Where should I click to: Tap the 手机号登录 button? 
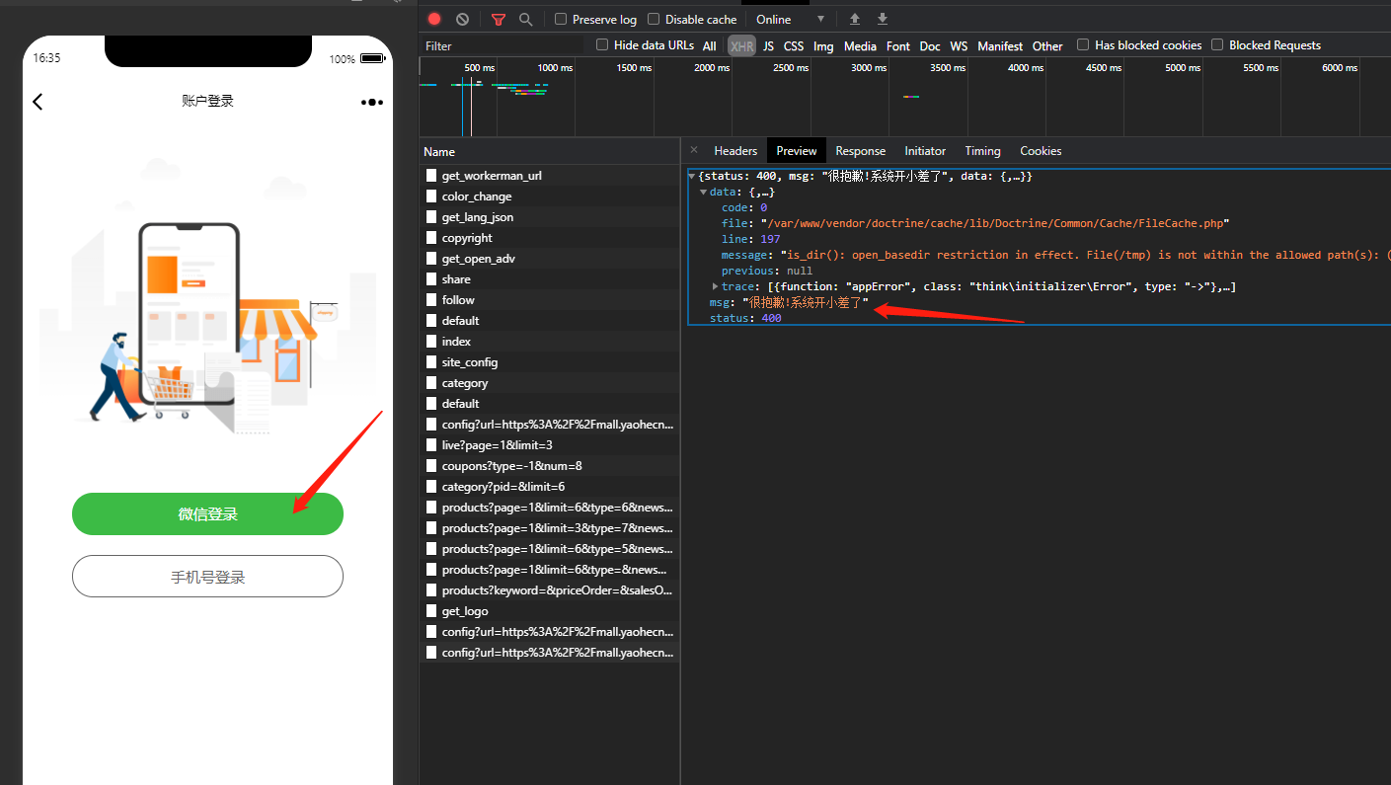click(207, 577)
